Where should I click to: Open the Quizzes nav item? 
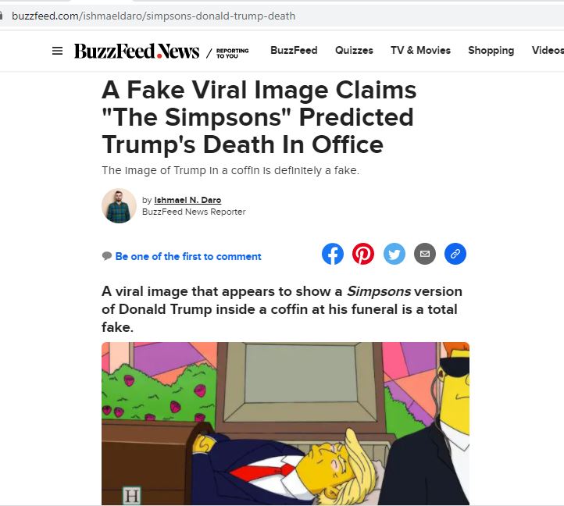coord(354,50)
